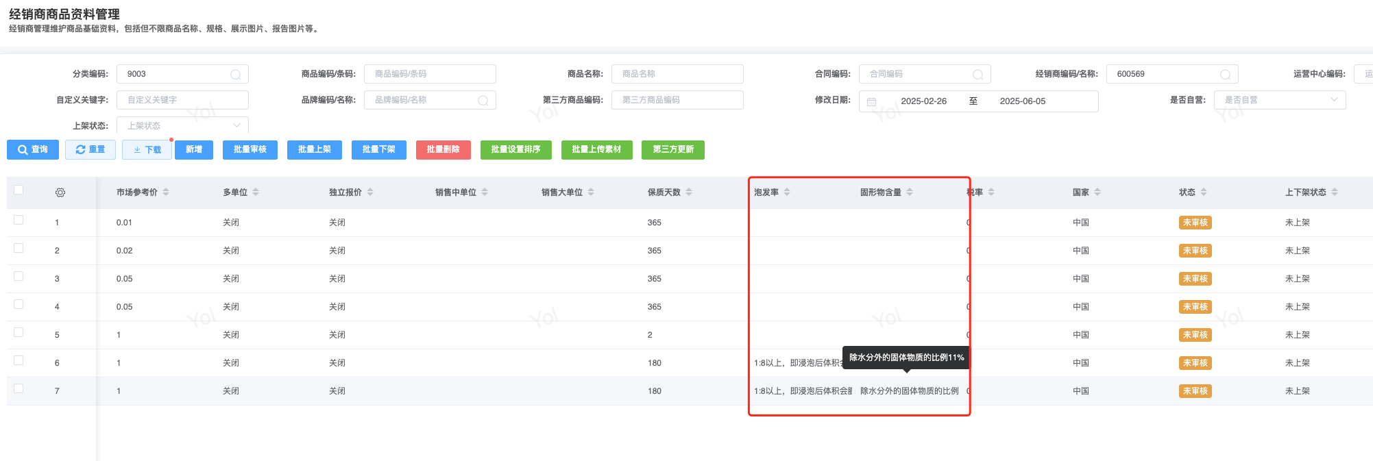This screenshot has height=461, width=1373.
Task: Click the 未审核 tag in row 1
Action: pyautogui.click(x=1195, y=223)
